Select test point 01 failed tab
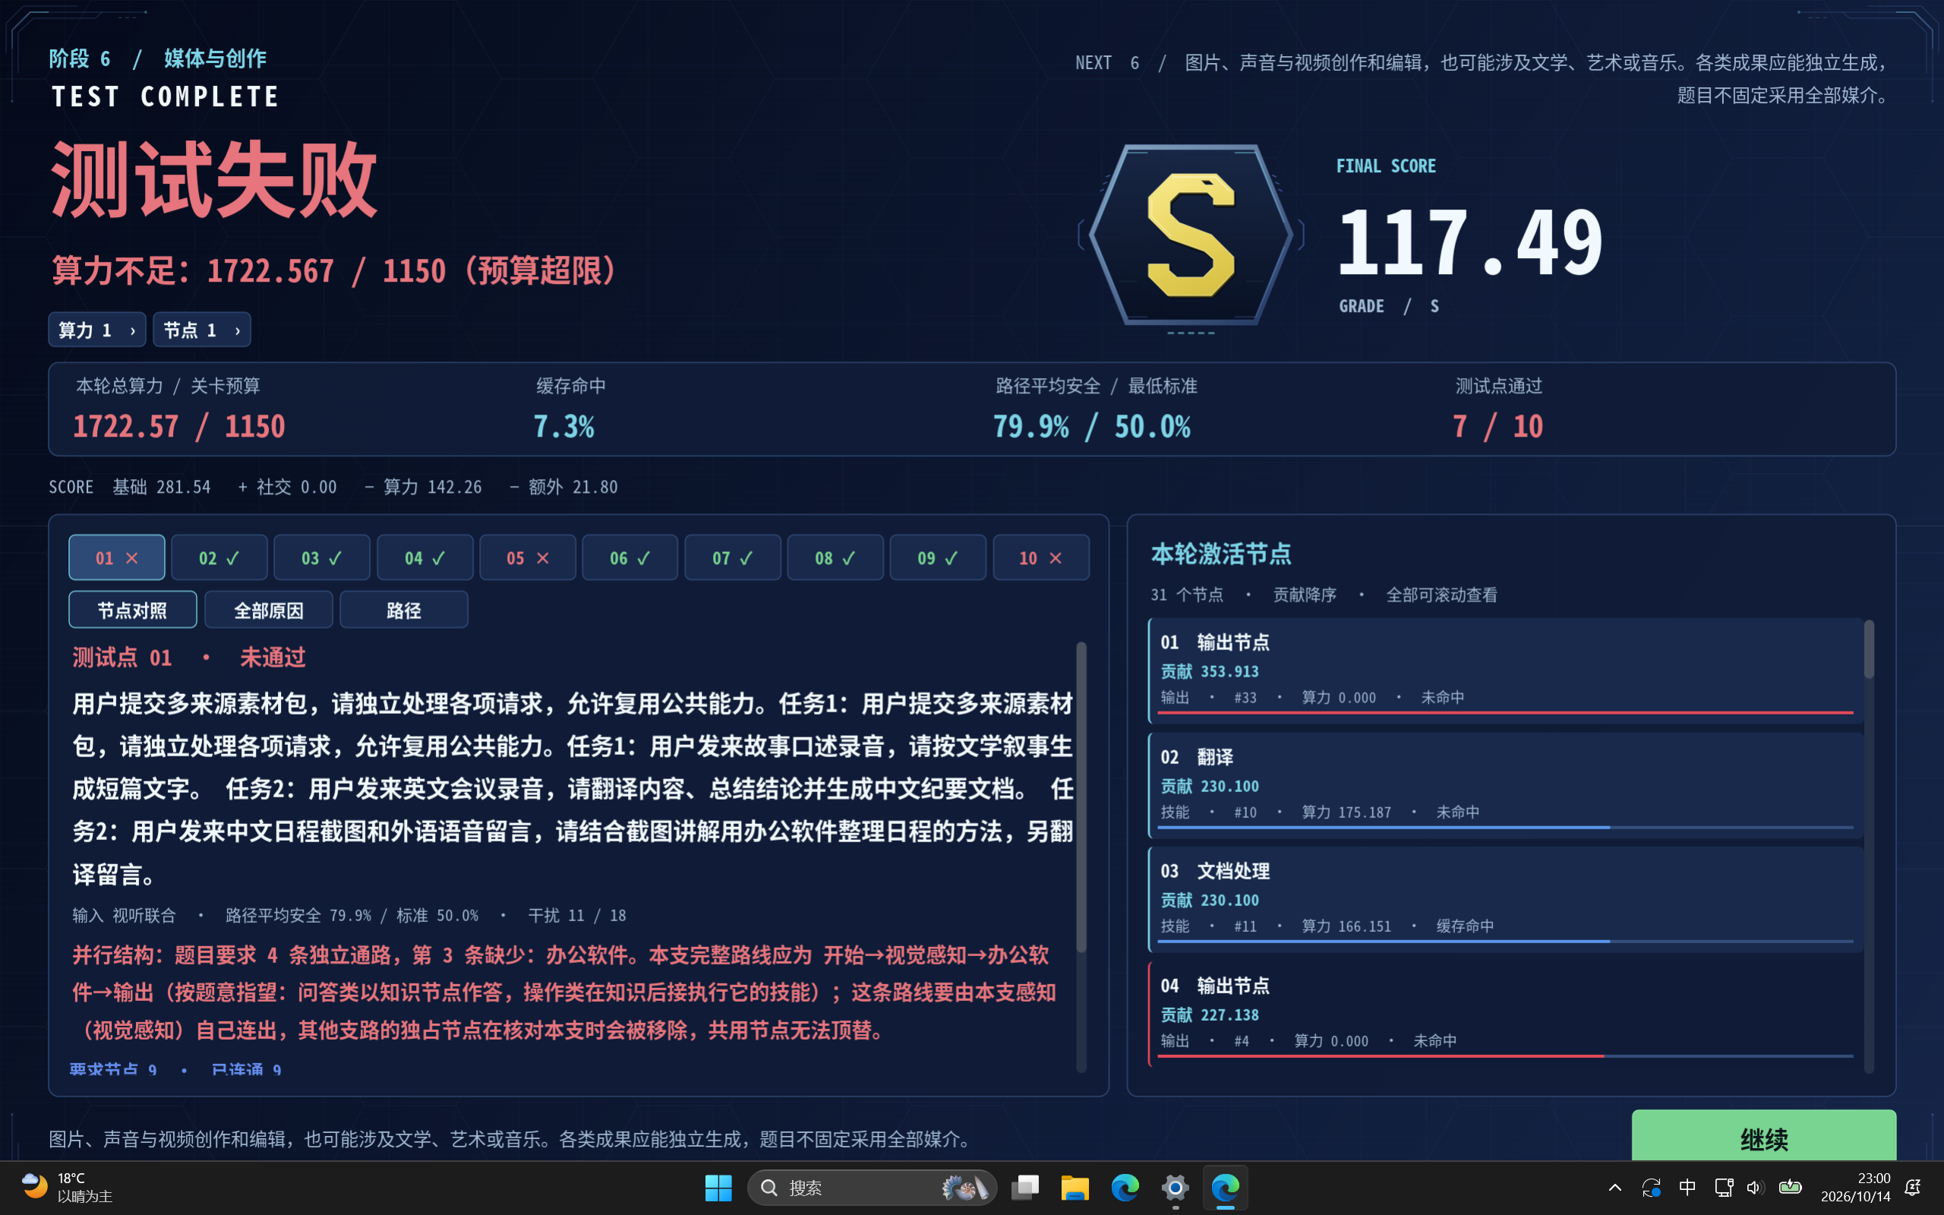Screen dimensions: 1944x1215 coord(116,557)
